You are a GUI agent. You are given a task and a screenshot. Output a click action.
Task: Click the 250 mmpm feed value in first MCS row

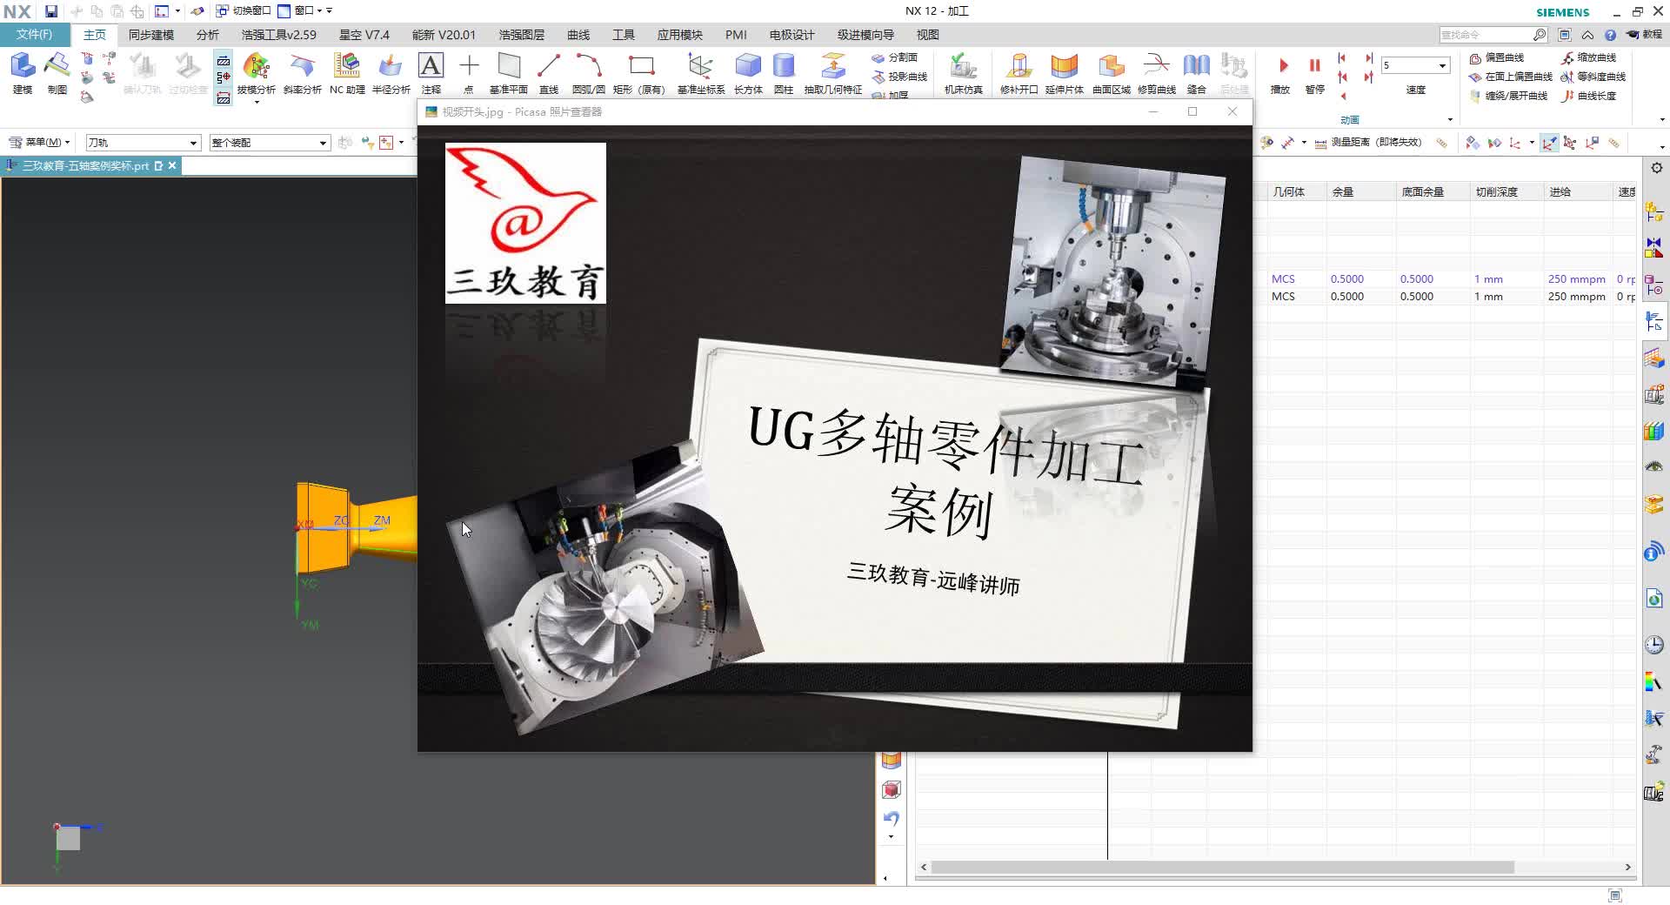[x=1576, y=279]
